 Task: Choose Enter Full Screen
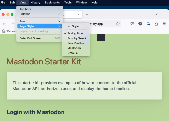(x=40, y=38)
